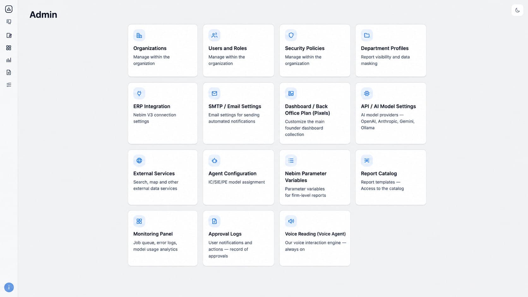Open the bar chart icon in sidebar
This screenshot has height=297, width=528.
tap(9, 60)
